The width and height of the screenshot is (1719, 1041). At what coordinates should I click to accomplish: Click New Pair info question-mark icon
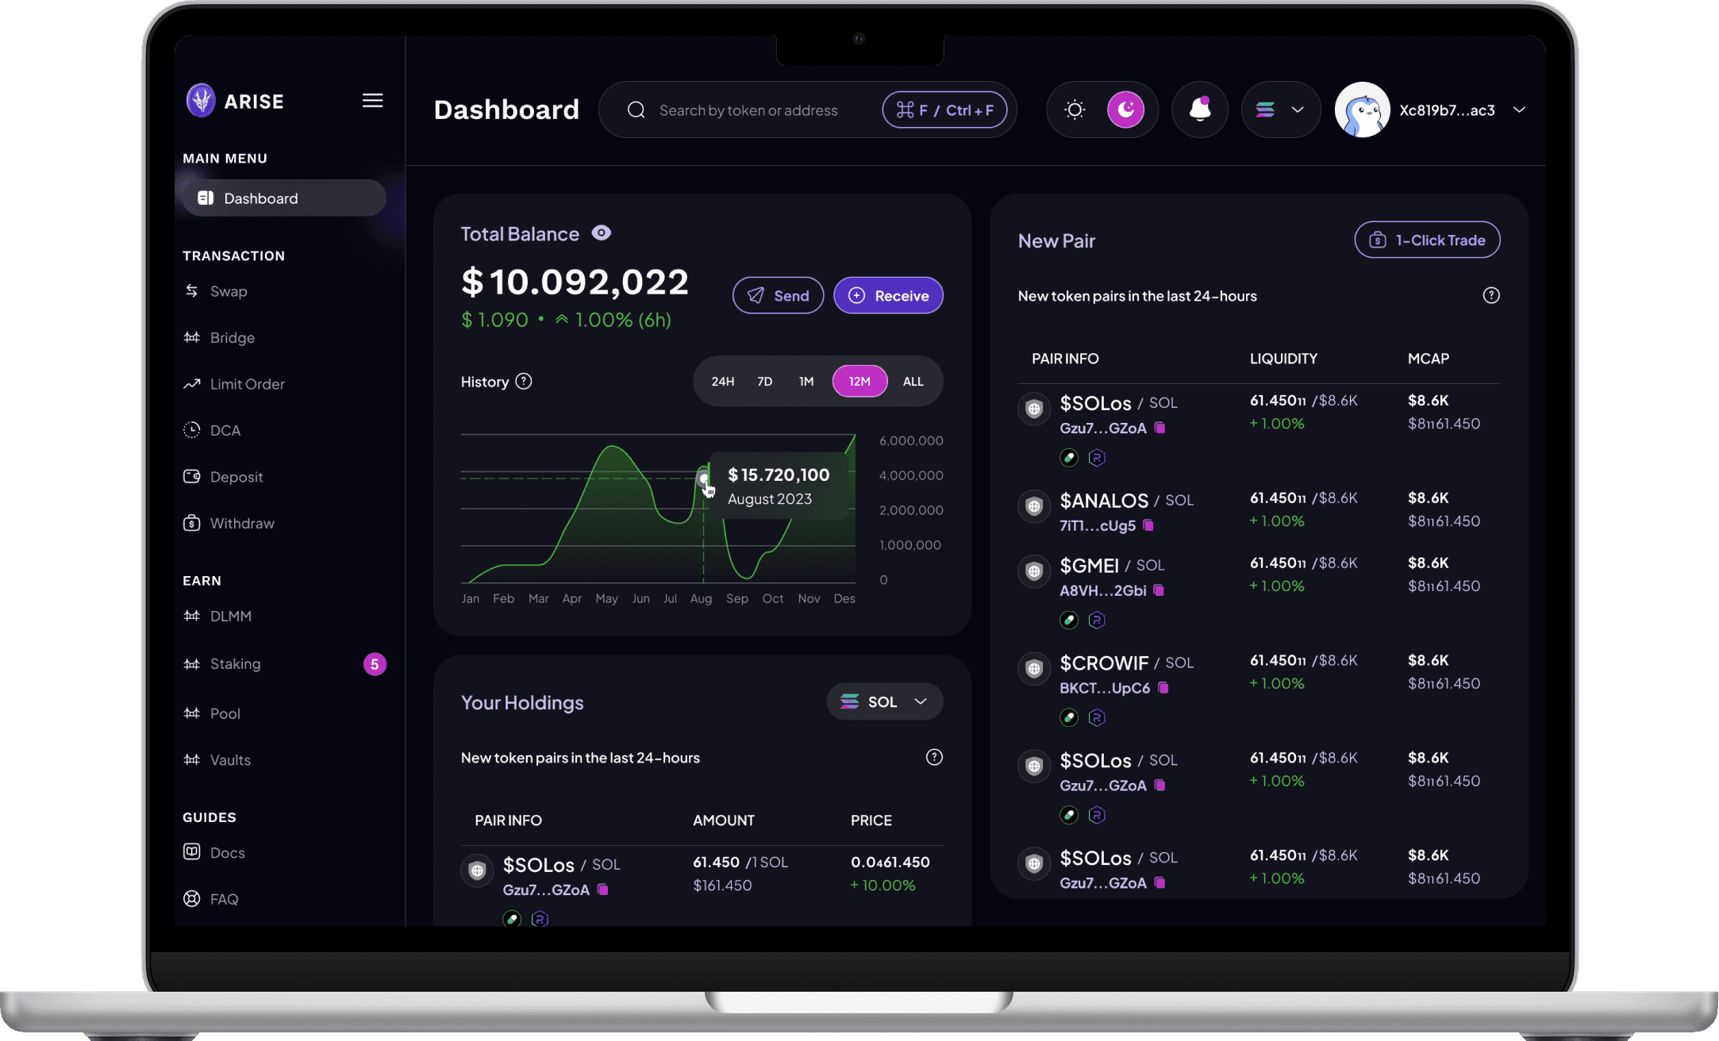click(1491, 296)
